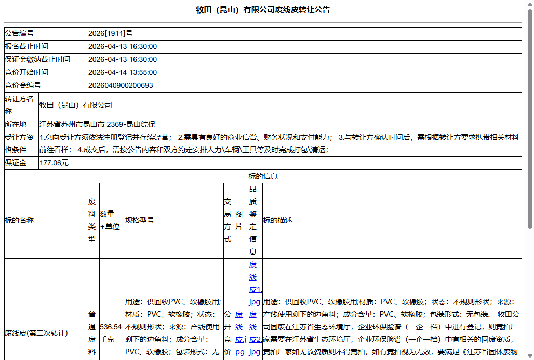Click bidding start time 2026-04-14 13:55:00
The image size is (534, 360).
coord(123,72)
